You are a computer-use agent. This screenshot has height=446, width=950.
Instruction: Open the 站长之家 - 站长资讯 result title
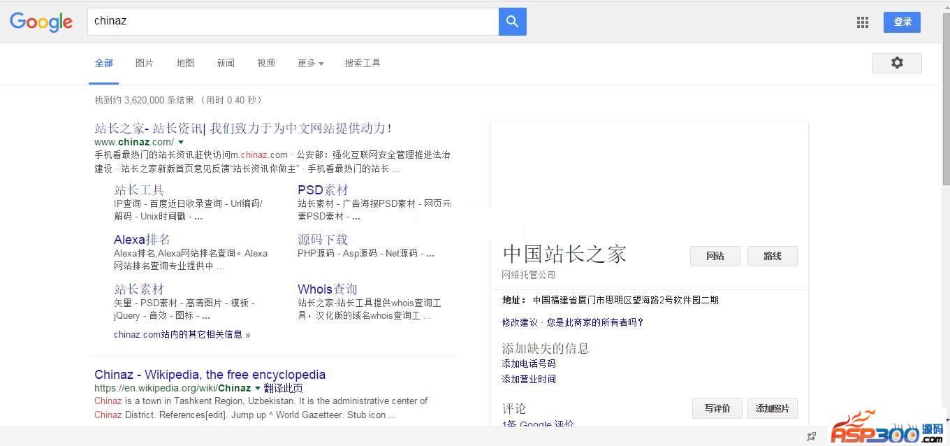pyautogui.click(x=243, y=128)
